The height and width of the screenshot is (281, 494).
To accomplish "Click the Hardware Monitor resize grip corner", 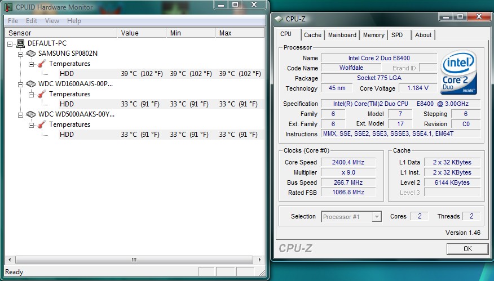I will (262, 272).
